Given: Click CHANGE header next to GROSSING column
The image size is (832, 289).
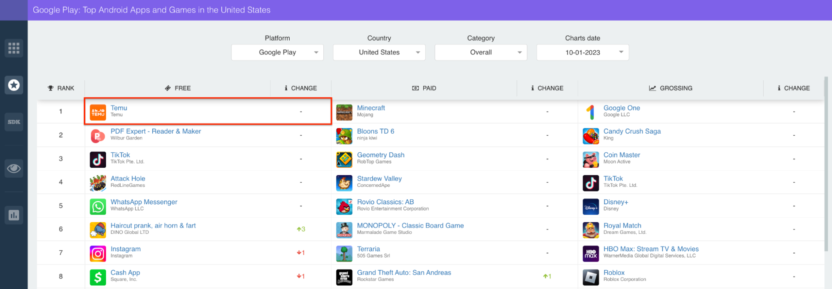Looking at the screenshot, I should tap(794, 88).
